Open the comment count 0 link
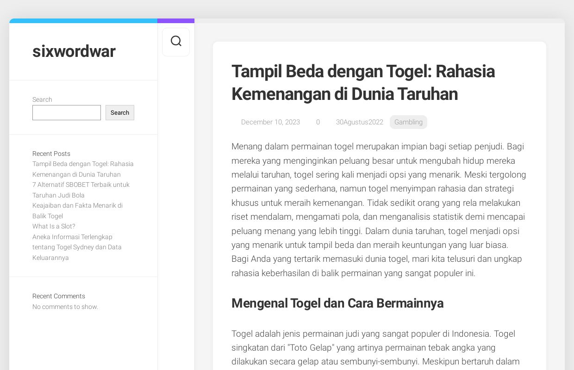574x370 pixels. click(318, 122)
